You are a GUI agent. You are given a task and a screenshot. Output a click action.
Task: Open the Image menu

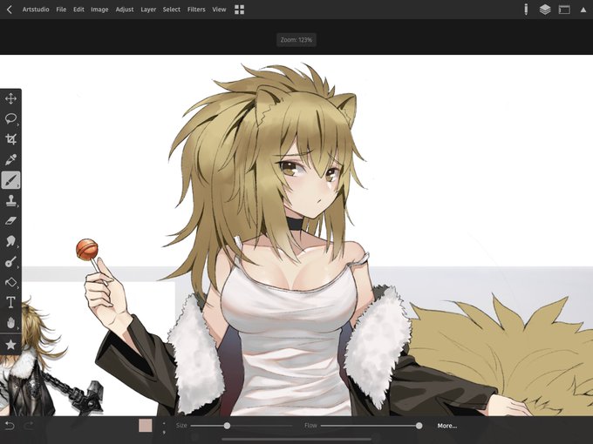99,10
